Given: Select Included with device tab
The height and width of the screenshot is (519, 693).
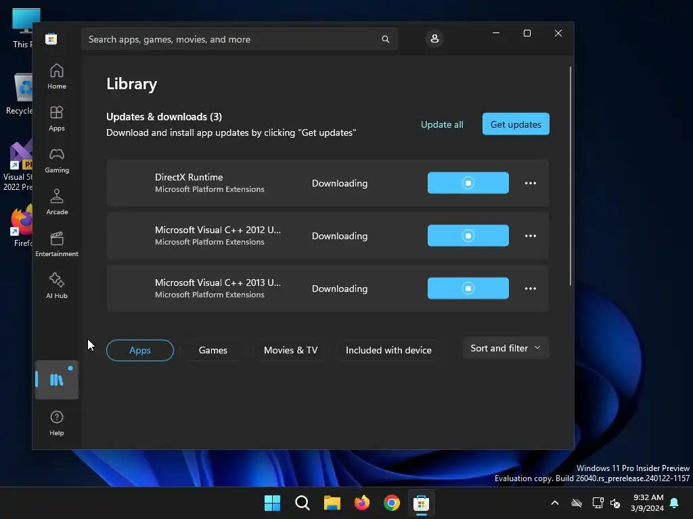Looking at the screenshot, I should (388, 350).
